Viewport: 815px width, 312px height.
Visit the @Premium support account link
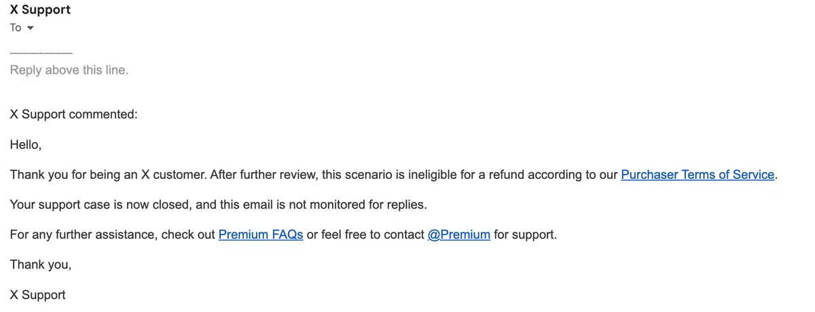[x=459, y=235]
